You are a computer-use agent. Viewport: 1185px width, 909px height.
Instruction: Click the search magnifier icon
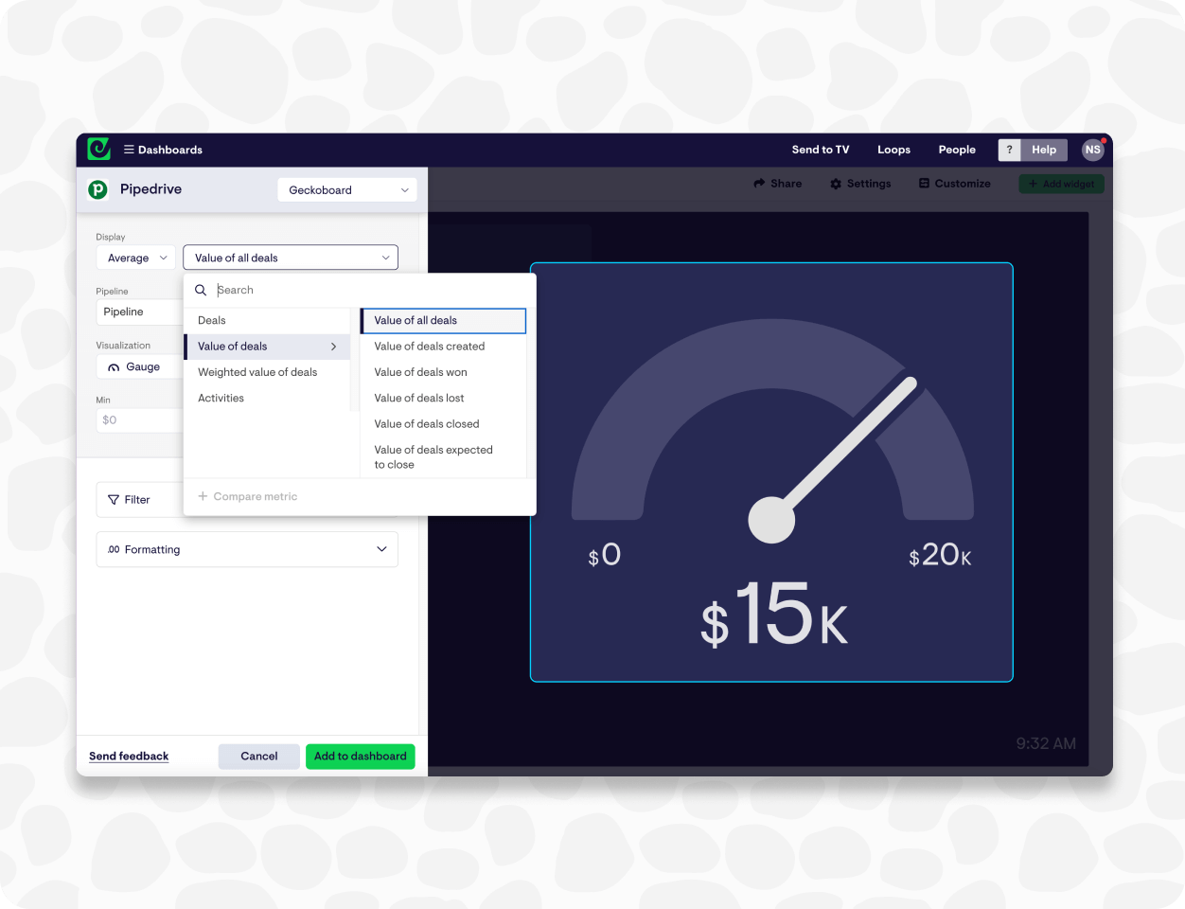pyautogui.click(x=201, y=290)
